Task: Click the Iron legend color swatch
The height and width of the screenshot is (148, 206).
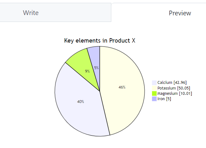Action: pos(154,99)
